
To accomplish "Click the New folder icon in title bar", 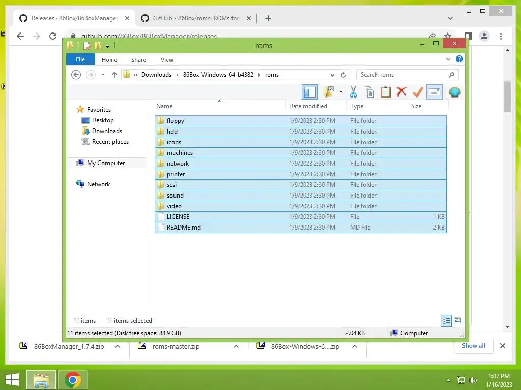I will [x=98, y=46].
